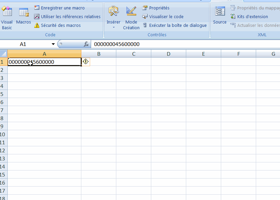This screenshot has height=200, width=280.
Task: Select column B header
Action: click(x=98, y=54)
